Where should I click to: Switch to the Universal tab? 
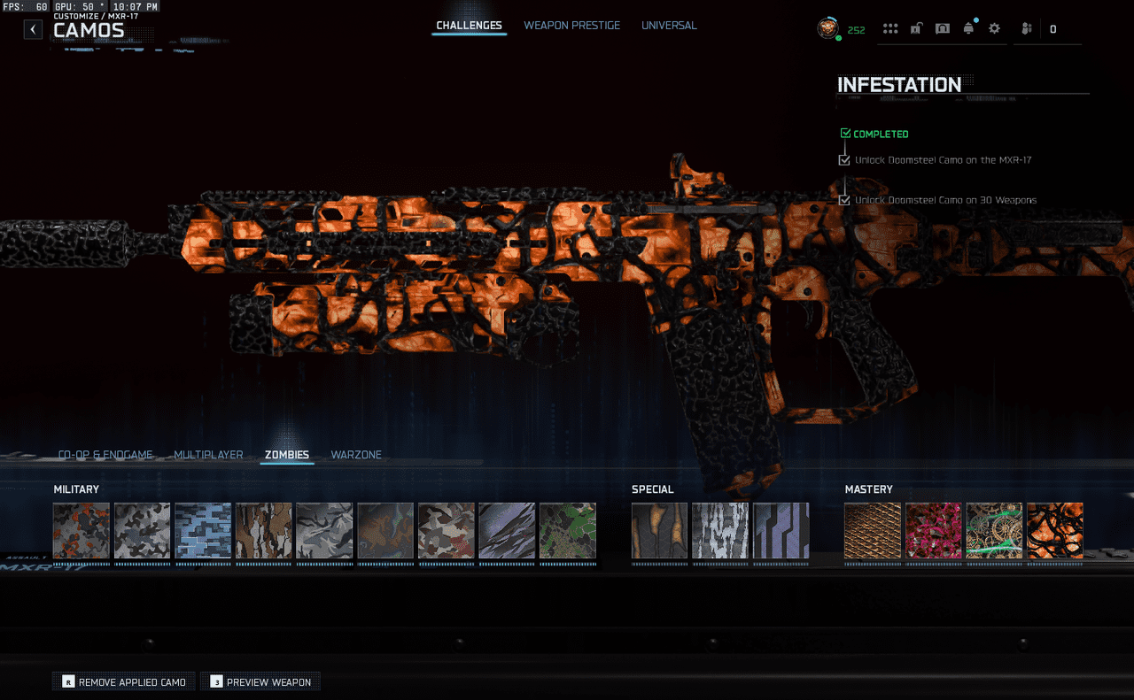[669, 26]
